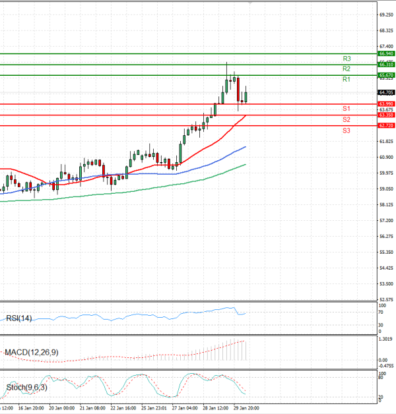The width and height of the screenshot is (396, 414).
Task: Select the 63.990 red price tag
Action: pos(386,104)
